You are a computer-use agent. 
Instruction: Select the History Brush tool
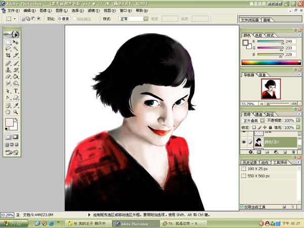(x=16, y=70)
